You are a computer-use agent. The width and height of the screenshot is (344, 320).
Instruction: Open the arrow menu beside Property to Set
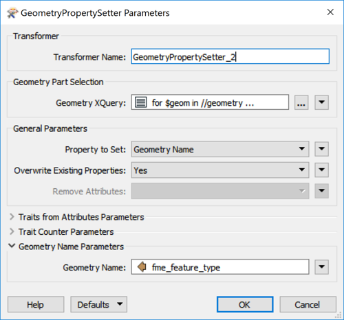(x=321, y=149)
